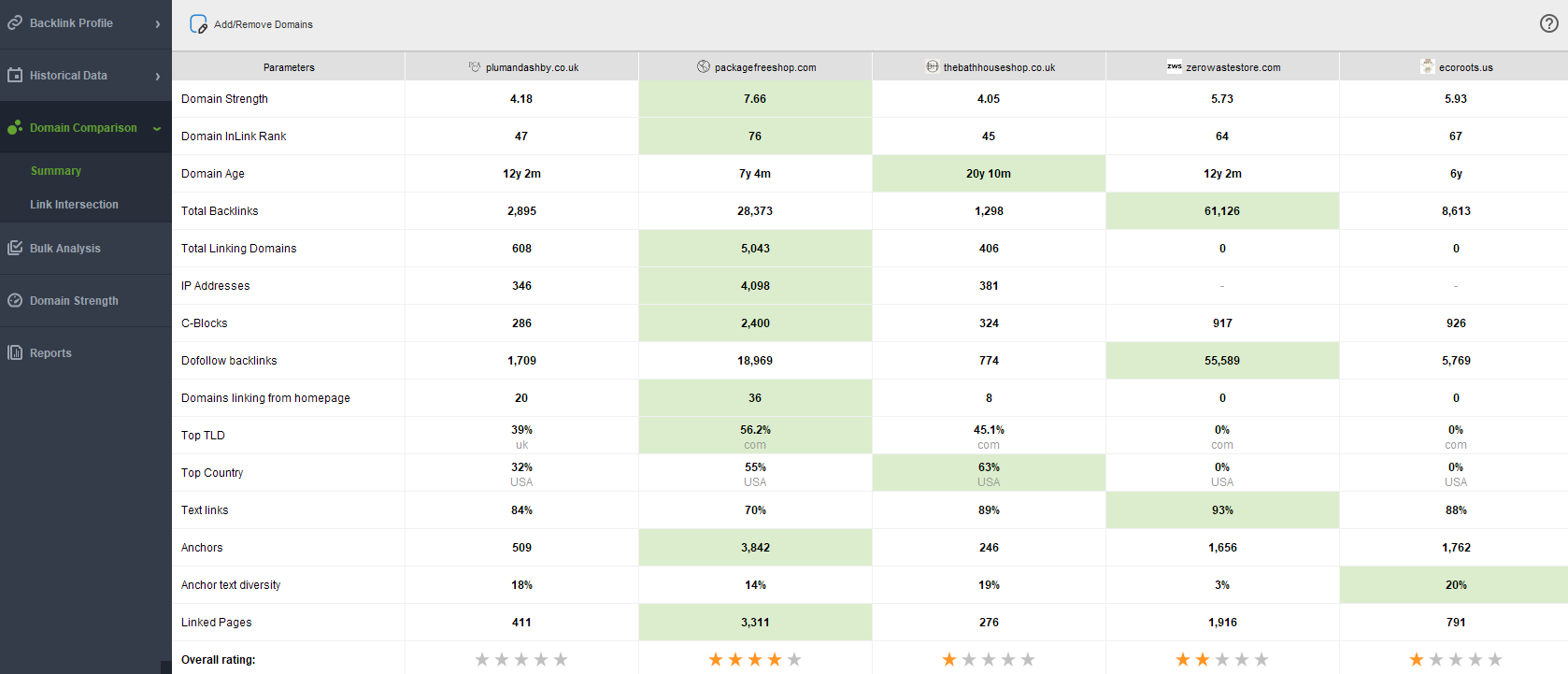
Task: Click thebathhouseshop.co.uk favicon in header
Action: point(933,66)
